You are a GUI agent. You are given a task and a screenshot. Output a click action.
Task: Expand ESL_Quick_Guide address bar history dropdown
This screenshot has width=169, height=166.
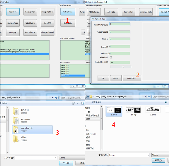[x=52, y=98]
